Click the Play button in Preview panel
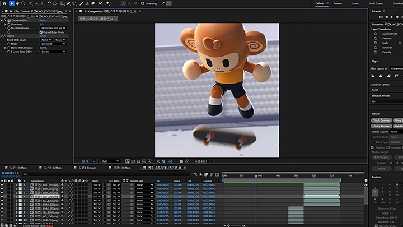The image size is (403, 227). [x=392, y=17]
